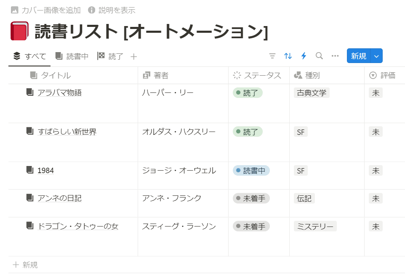Open the すばらしい新世界 page title

coord(67,132)
